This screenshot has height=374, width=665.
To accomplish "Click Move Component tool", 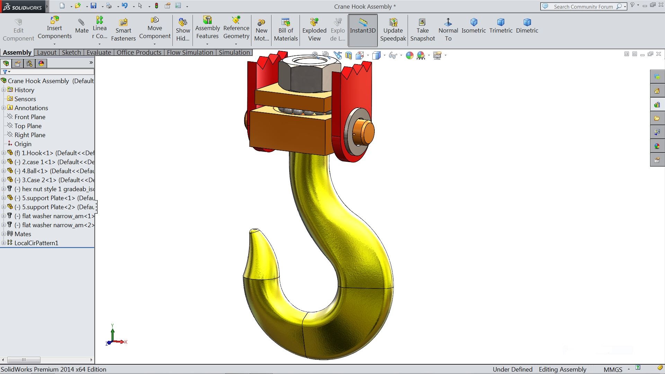I will pos(155,28).
